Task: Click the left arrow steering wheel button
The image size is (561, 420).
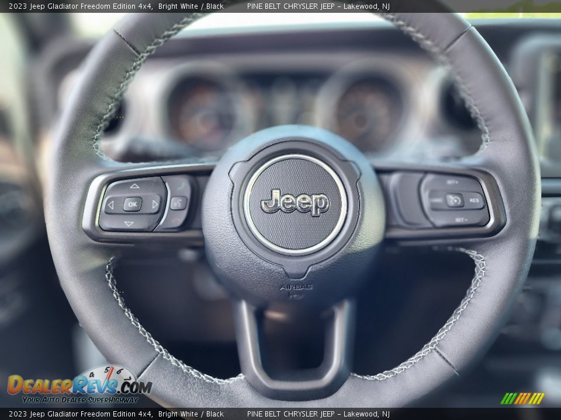Action: pyautogui.click(x=110, y=205)
